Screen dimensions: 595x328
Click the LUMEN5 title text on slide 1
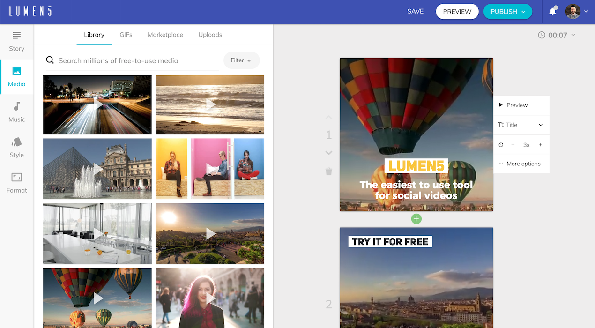point(416,166)
